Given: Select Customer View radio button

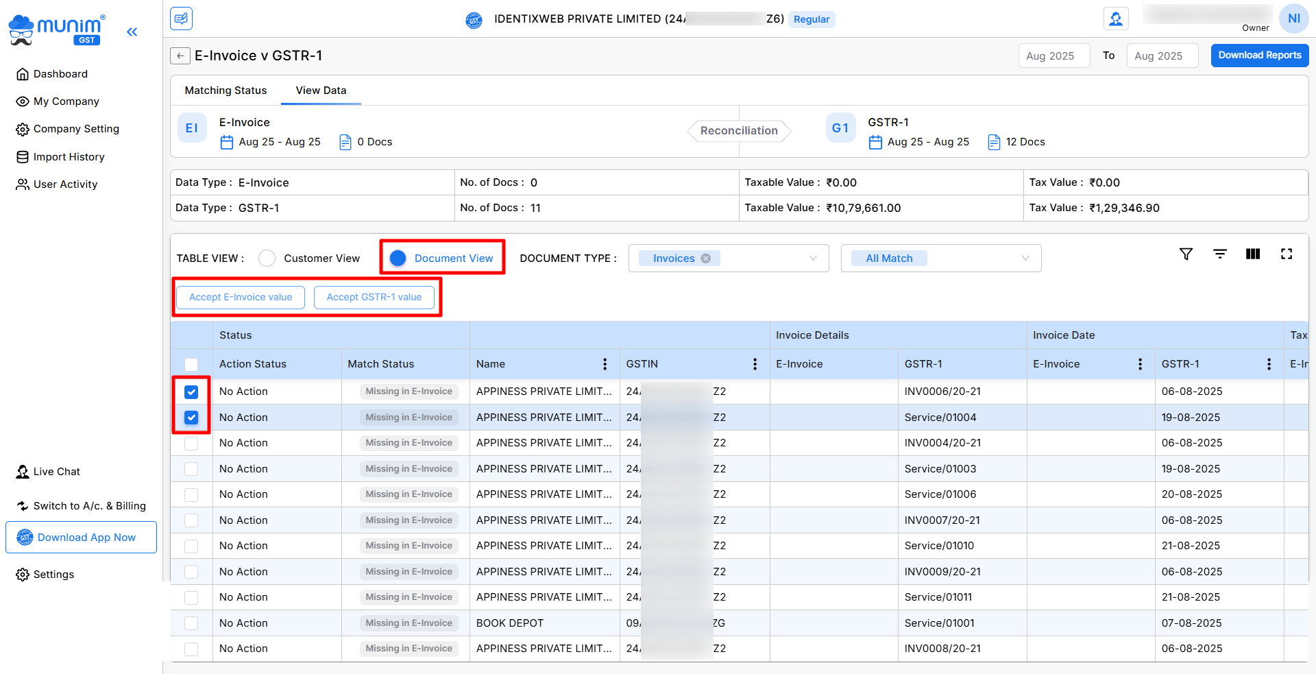Looking at the screenshot, I should 267,258.
